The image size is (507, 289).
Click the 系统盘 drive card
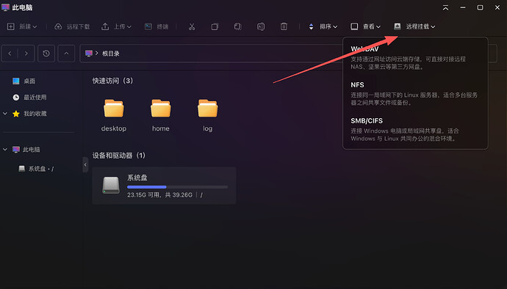165,186
